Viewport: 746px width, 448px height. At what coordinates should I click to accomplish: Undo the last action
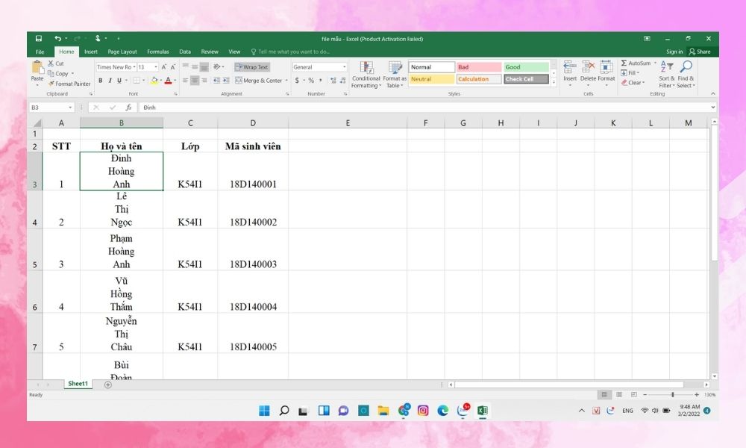point(57,39)
